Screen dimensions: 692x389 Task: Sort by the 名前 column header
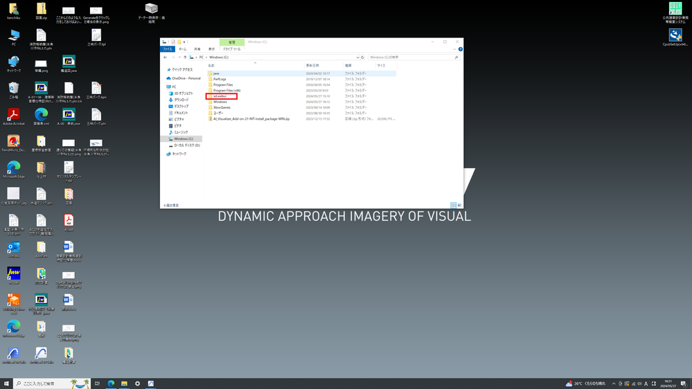[211, 66]
